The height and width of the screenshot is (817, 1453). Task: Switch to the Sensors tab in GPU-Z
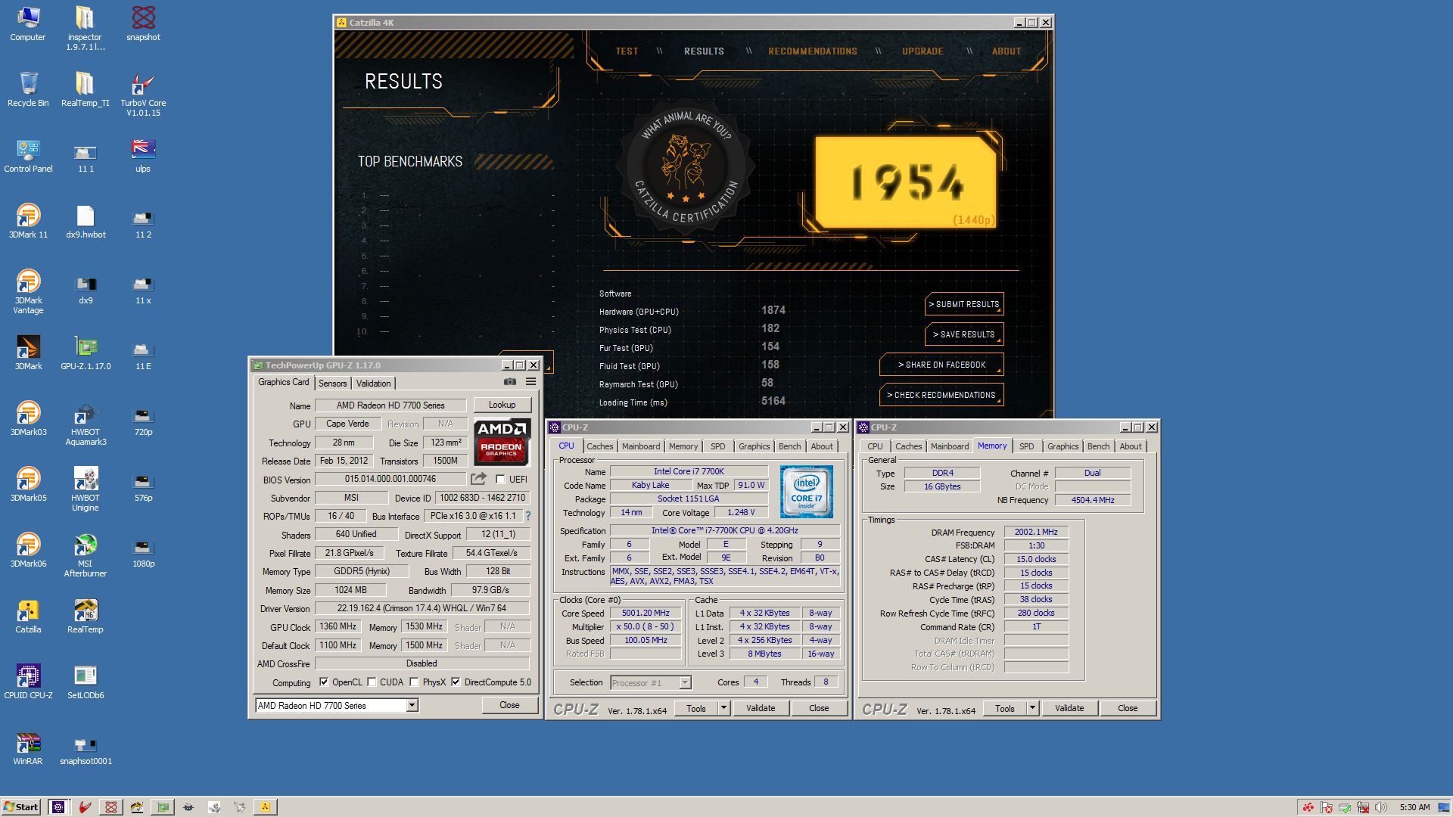[332, 384]
